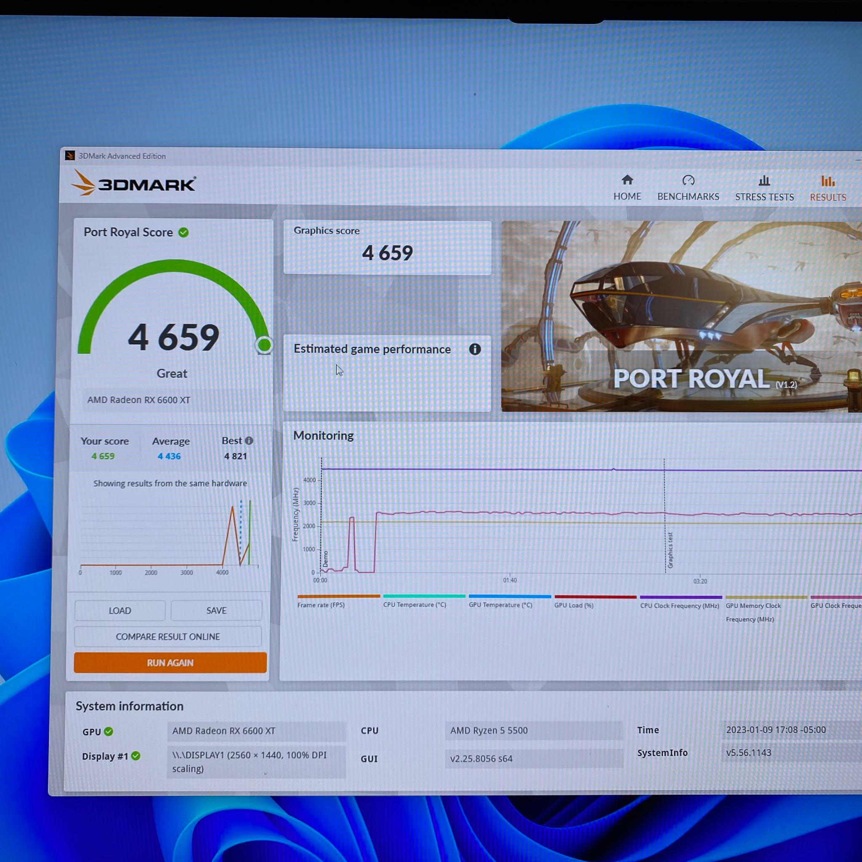The height and width of the screenshot is (862, 862).
Task: Click the info icon beside Best score
Action: point(249,441)
